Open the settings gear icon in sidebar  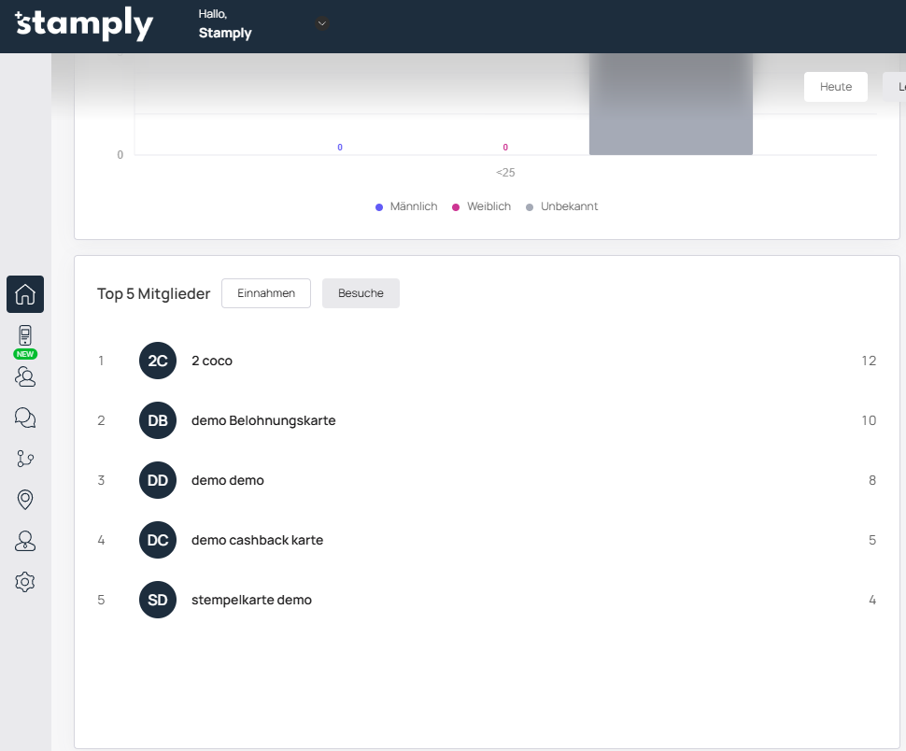(25, 582)
